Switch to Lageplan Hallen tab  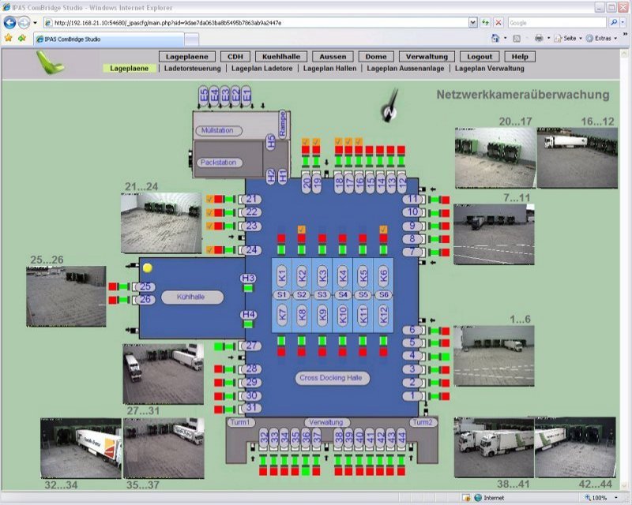[330, 69]
